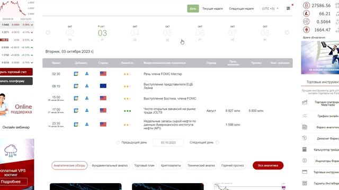The height and width of the screenshot is (190, 339).
Task: Add the 02:30 FOMC speech to calendar
Action: tap(76, 74)
